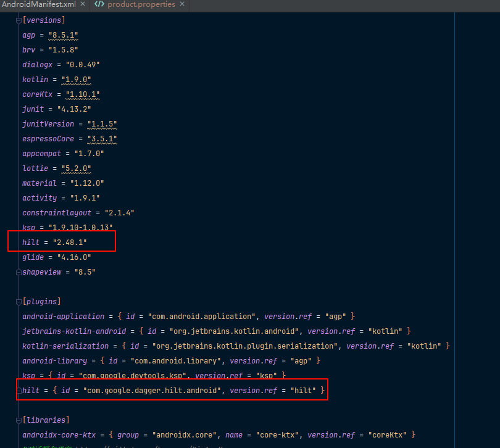Switch to the AndroidManifest.xml tab
The image size is (500, 448).
tap(39, 4)
